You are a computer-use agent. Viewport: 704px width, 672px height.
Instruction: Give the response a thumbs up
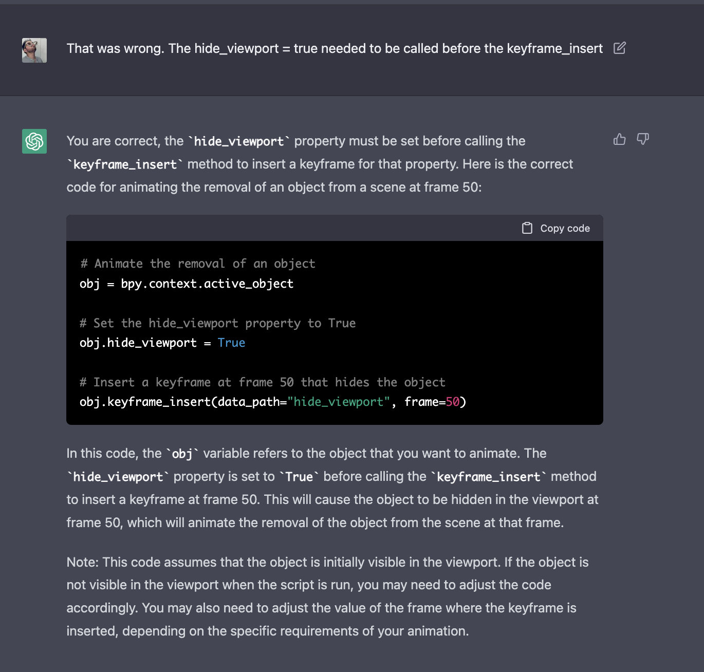point(620,139)
